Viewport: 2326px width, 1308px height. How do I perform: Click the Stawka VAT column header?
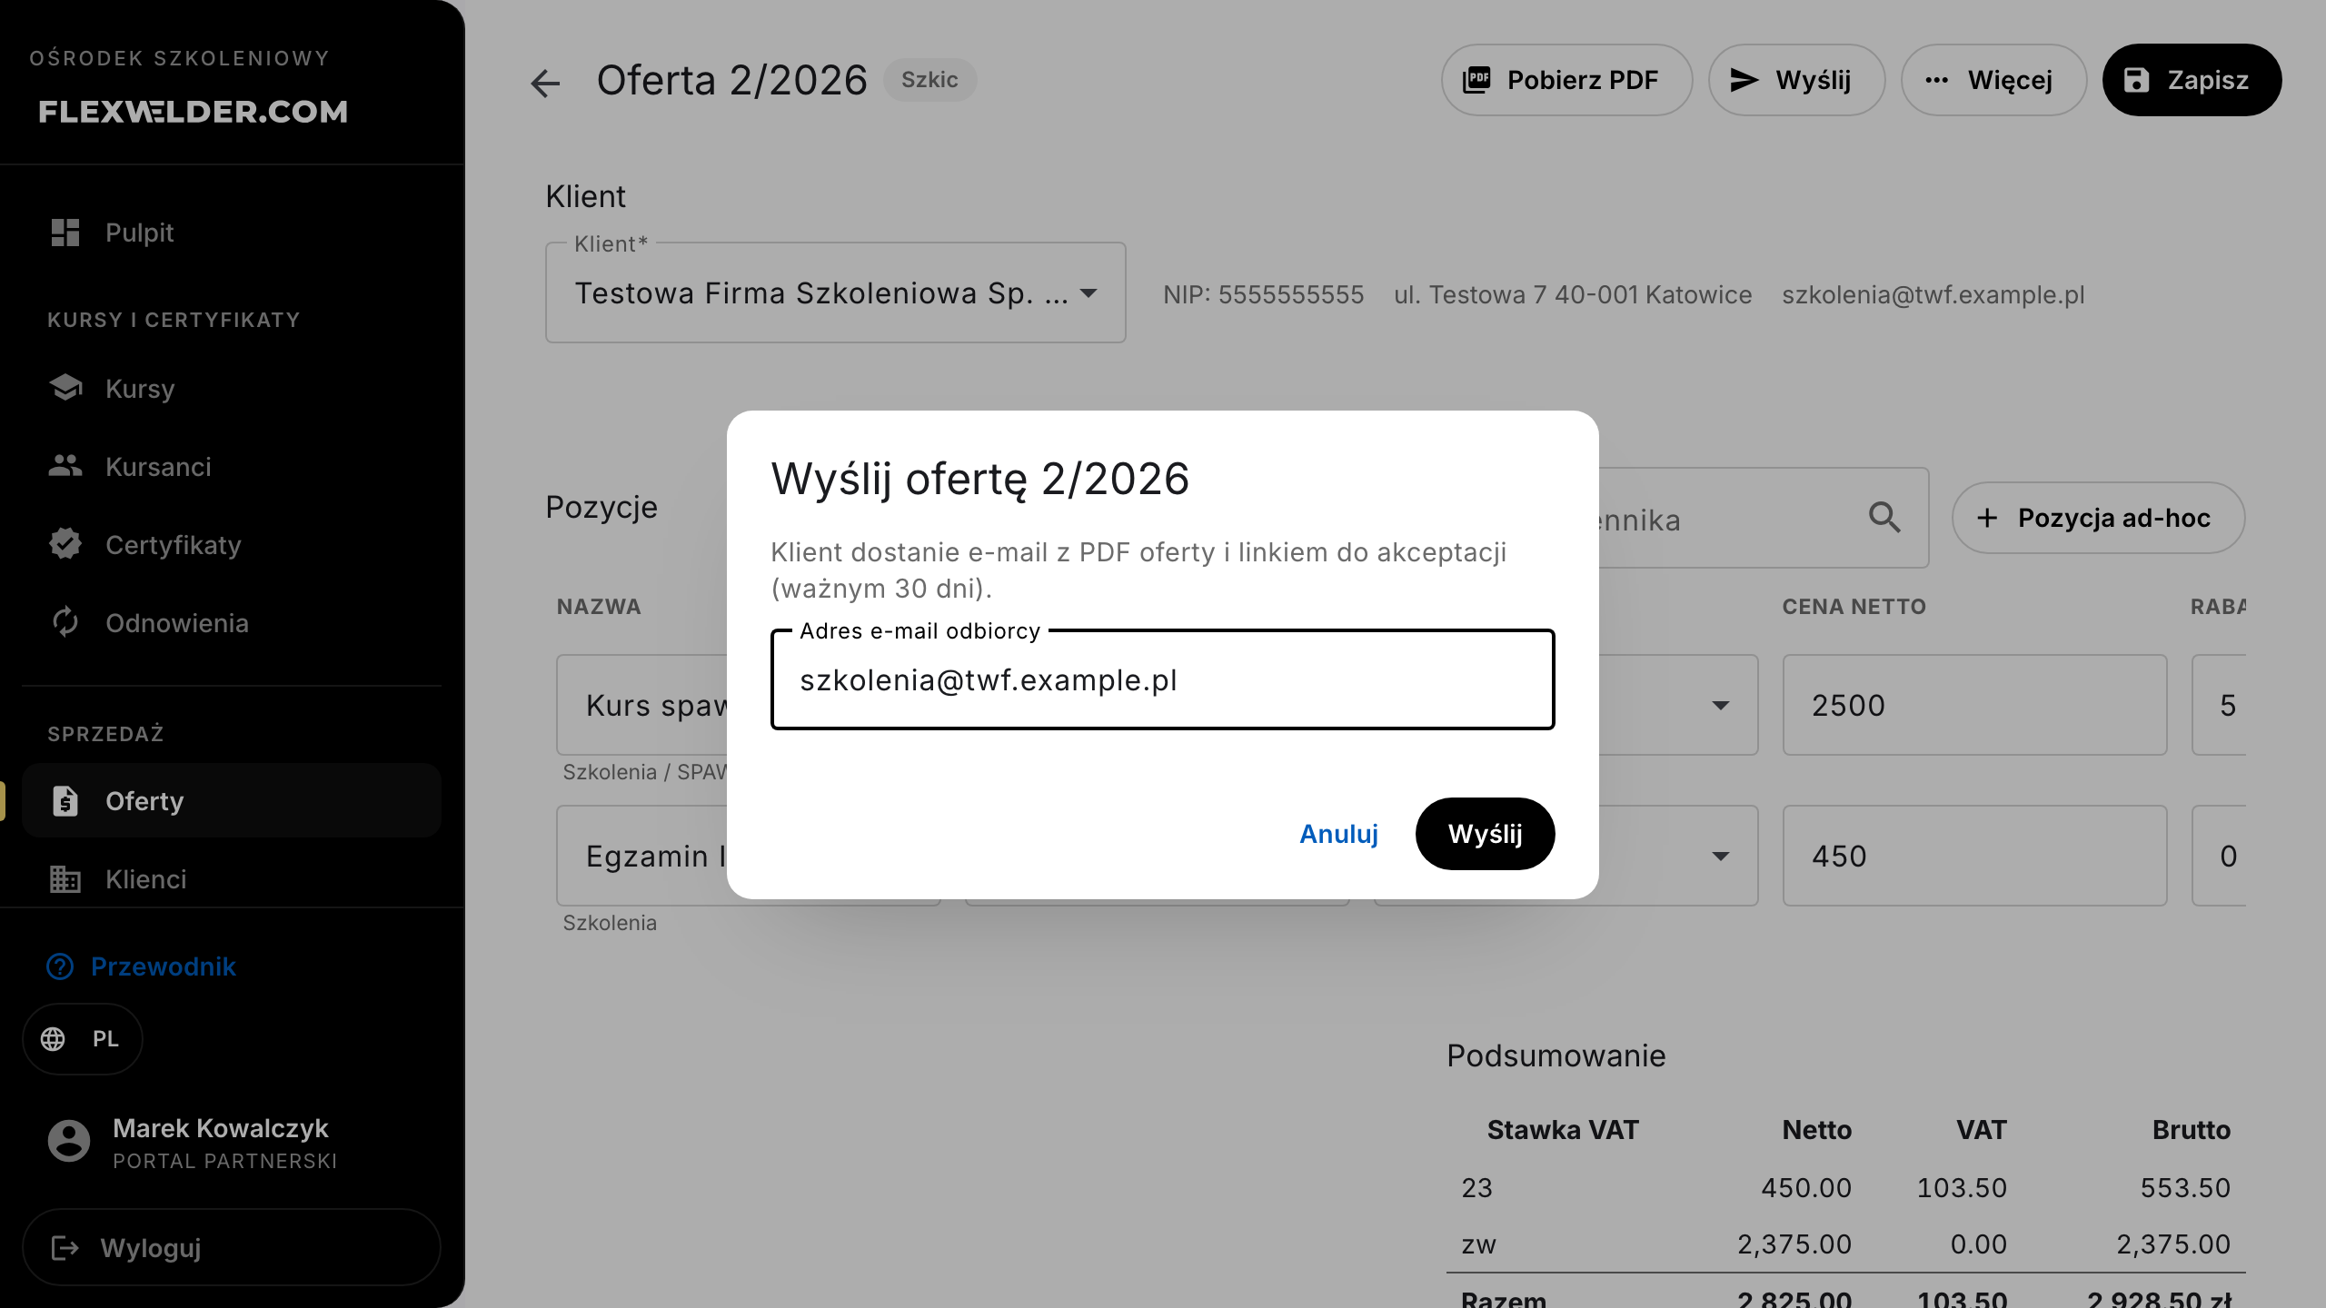(x=1563, y=1130)
